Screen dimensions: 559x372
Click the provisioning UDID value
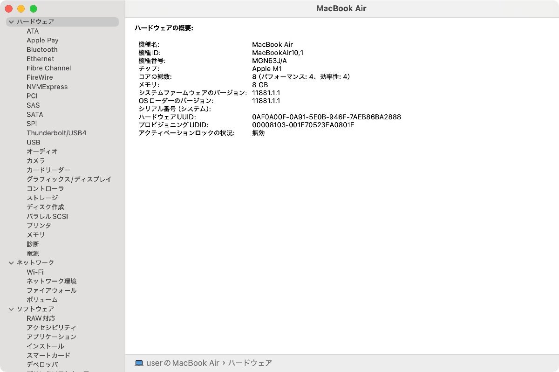(x=303, y=125)
